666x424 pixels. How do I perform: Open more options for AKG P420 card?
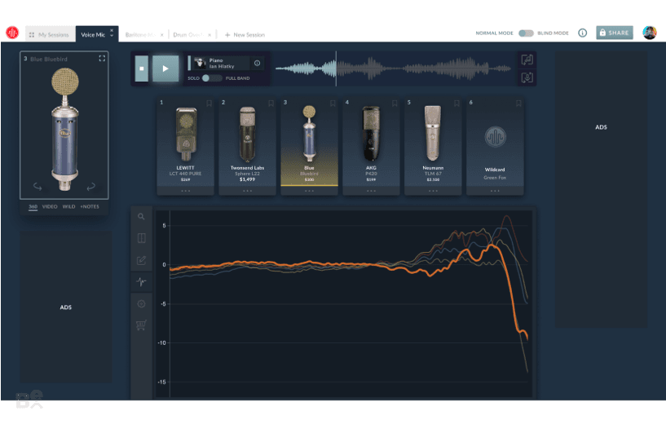coord(371,191)
